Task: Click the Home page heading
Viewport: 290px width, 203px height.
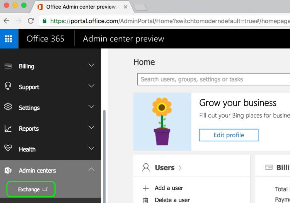Action: coord(144,62)
